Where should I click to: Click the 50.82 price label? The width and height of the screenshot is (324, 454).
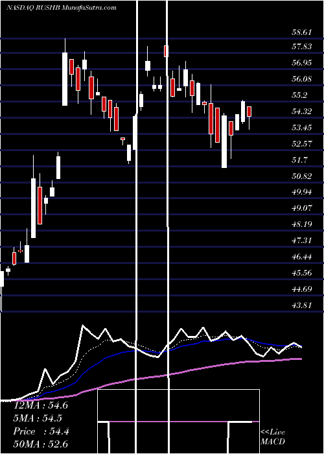click(x=301, y=176)
